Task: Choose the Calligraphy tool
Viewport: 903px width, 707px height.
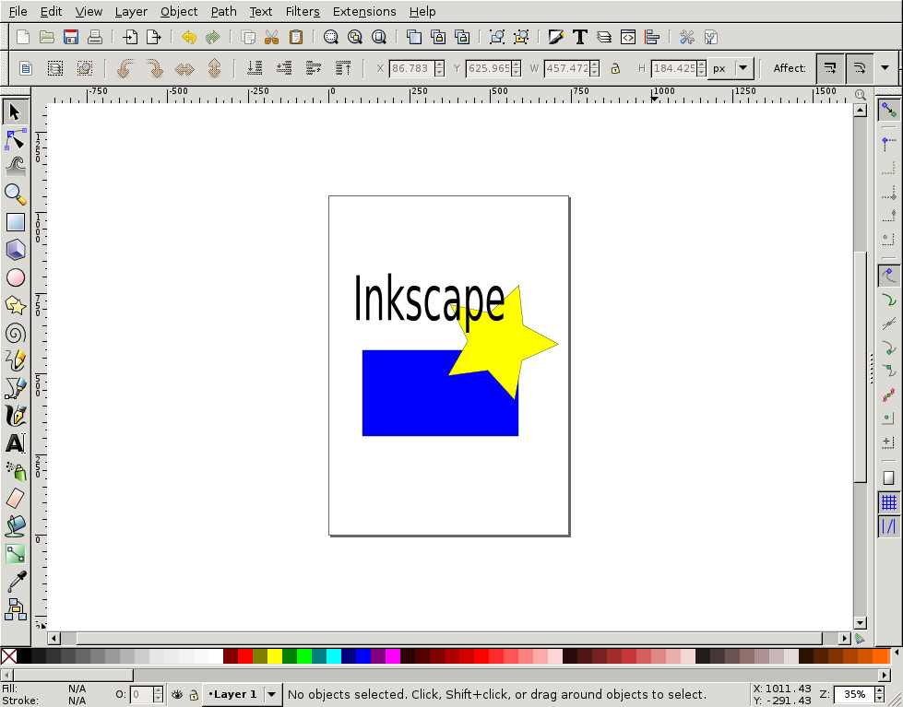Action: 15,416
